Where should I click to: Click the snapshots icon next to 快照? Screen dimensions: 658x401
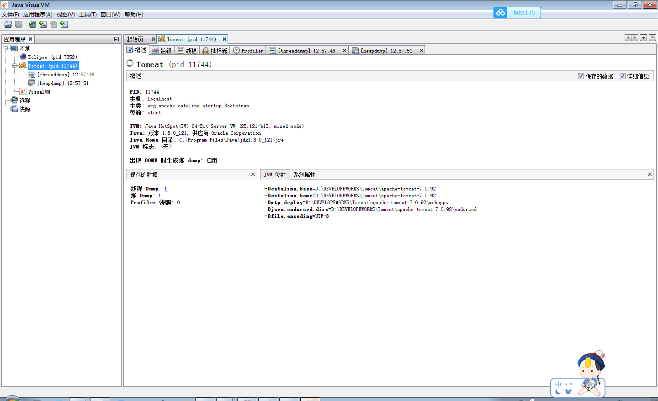click(x=14, y=109)
